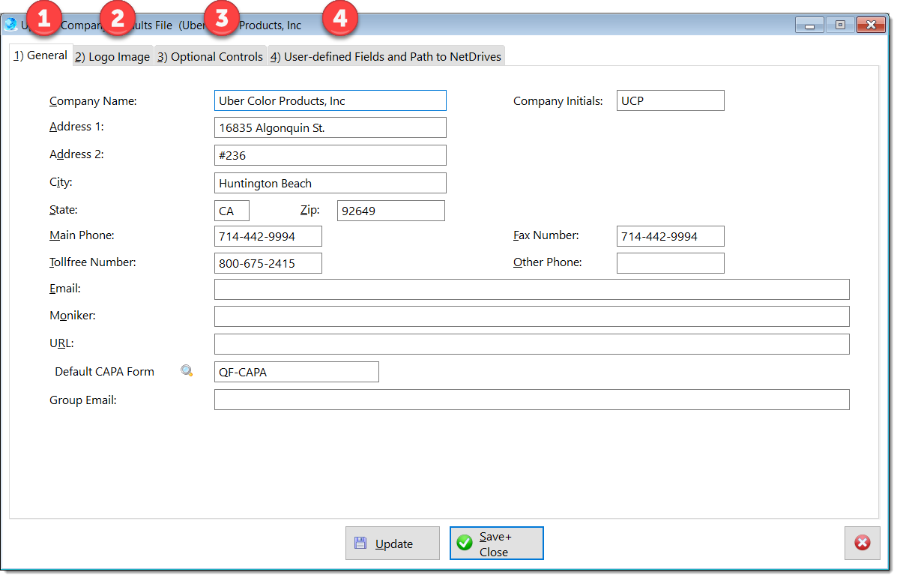Image resolution: width=897 pixels, height=578 pixels.
Task: Switch to the Logo Image tab
Action: (x=113, y=57)
